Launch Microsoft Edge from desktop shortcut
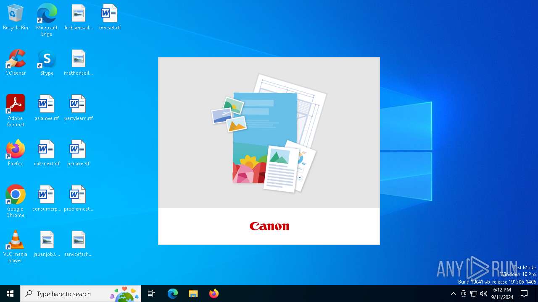The width and height of the screenshot is (538, 302). point(47,20)
